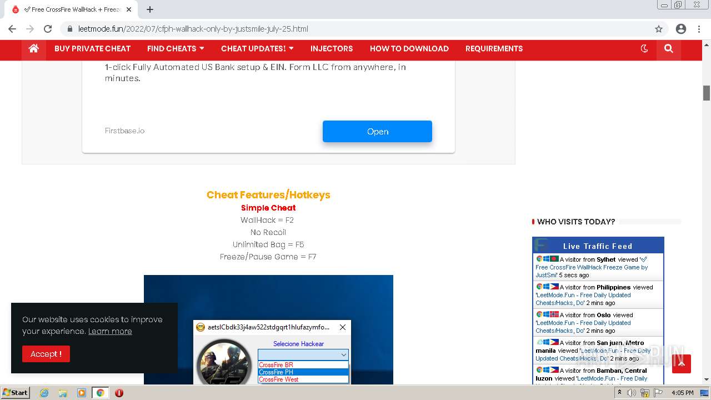View site security lock icon
This screenshot has width=711, height=400.
tap(69, 29)
